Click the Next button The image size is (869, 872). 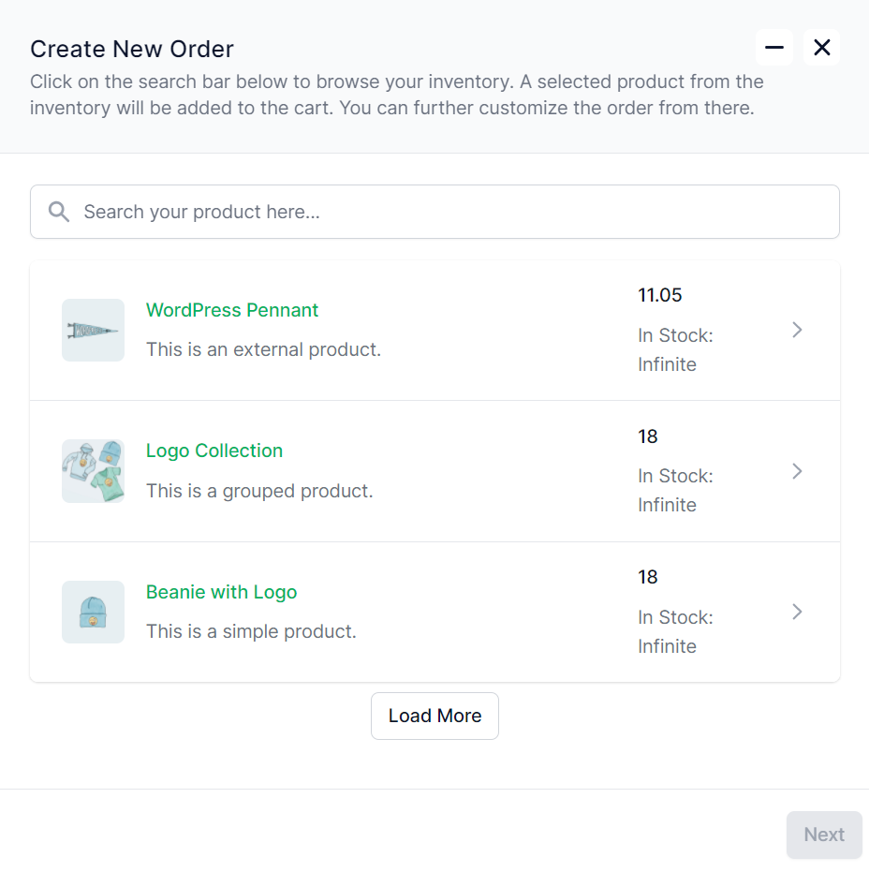click(824, 835)
